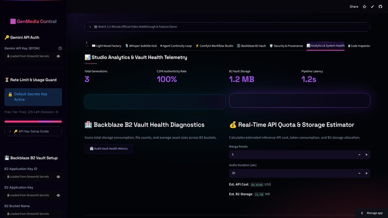388x218 pixels.
Task: Click the Share button
Action: pyautogui.click(x=354, y=7)
